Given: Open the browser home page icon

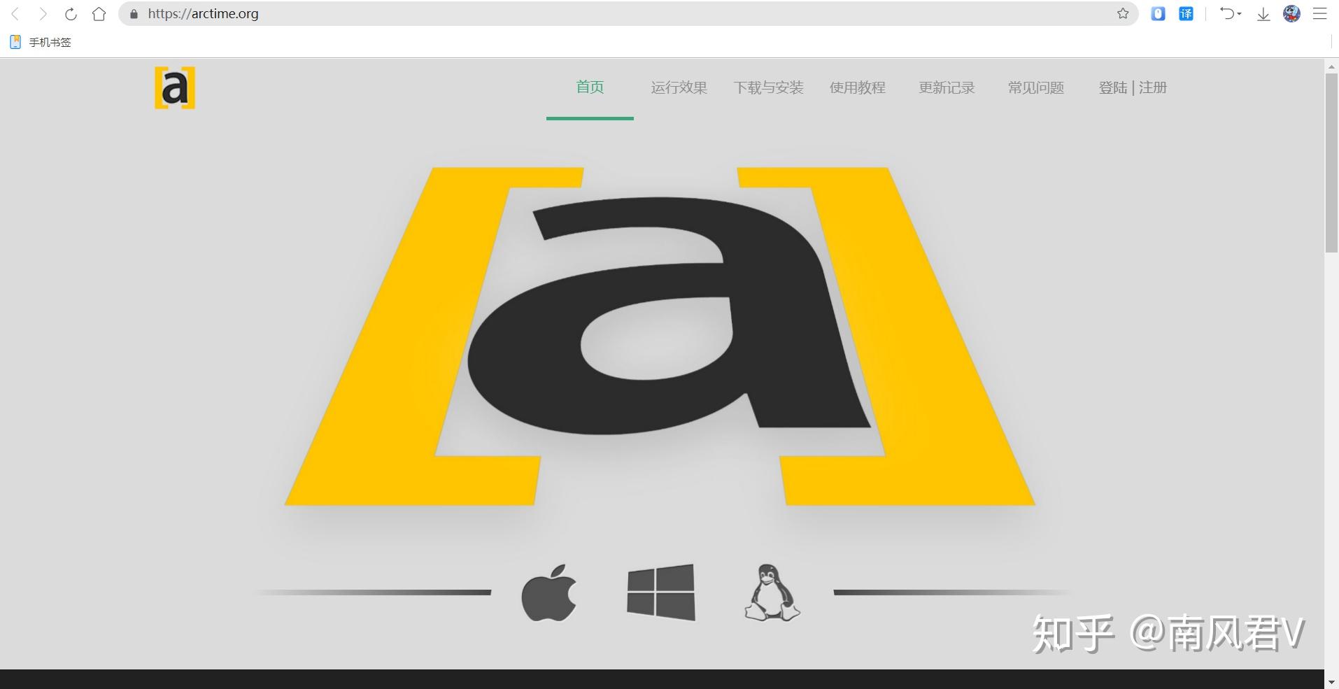Looking at the screenshot, I should pos(99,14).
